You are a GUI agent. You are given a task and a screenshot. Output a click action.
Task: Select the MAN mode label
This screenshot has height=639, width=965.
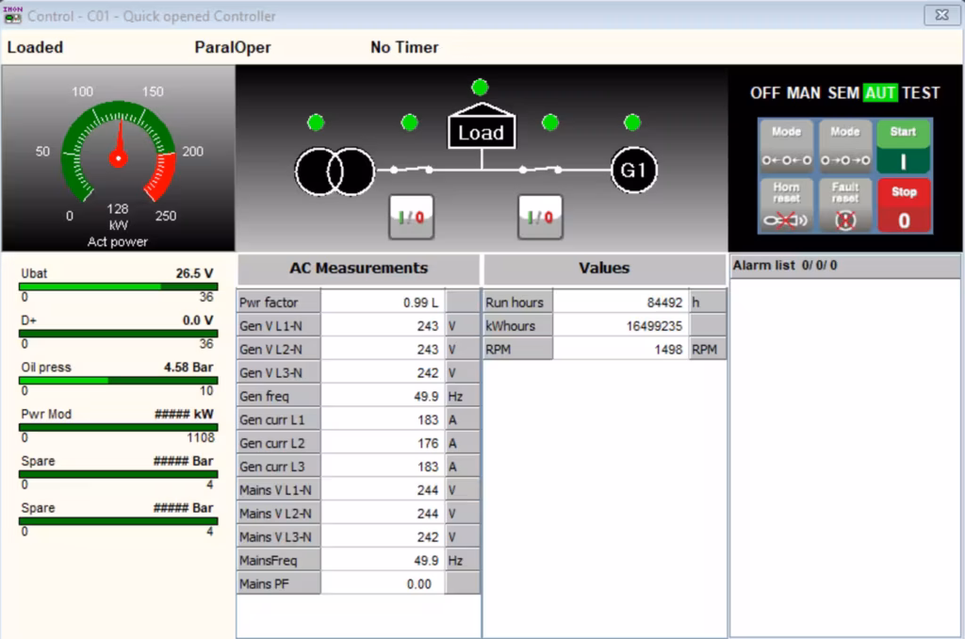(x=803, y=93)
